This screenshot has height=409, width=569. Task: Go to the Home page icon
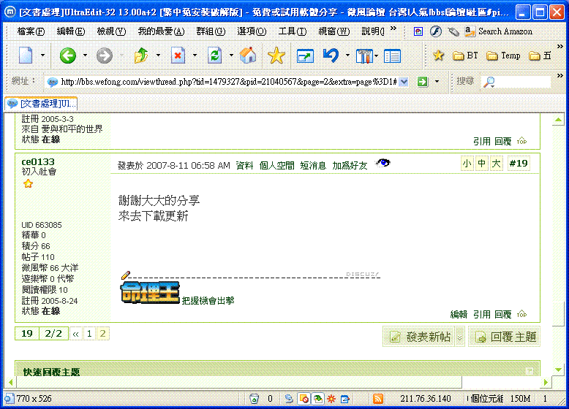pyautogui.click(x=248, y=56)
